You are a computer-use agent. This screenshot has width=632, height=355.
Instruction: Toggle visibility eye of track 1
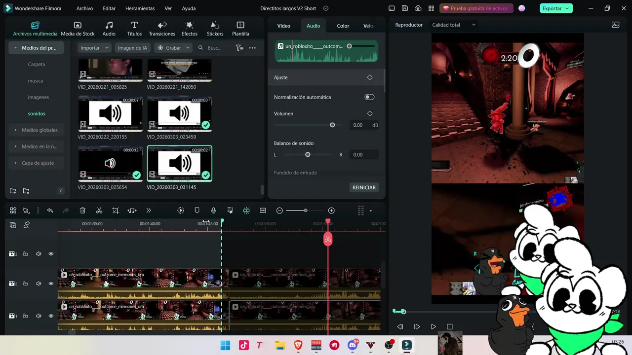(x=51, y=316)
